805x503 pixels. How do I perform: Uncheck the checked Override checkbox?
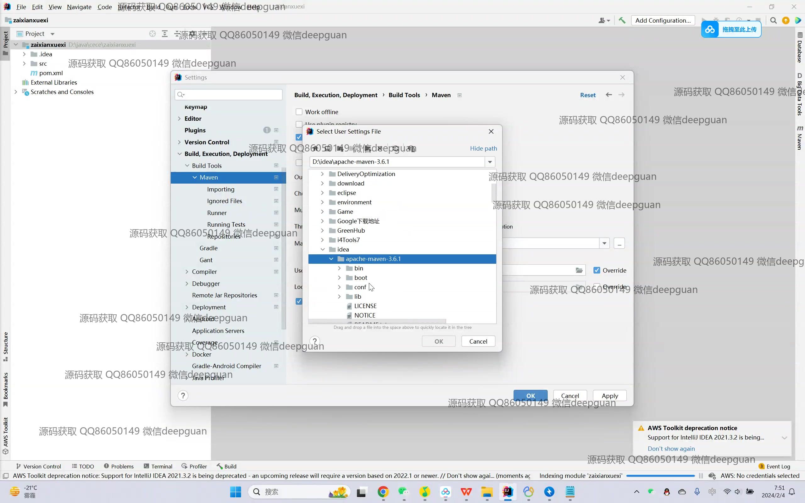[597, 270]
